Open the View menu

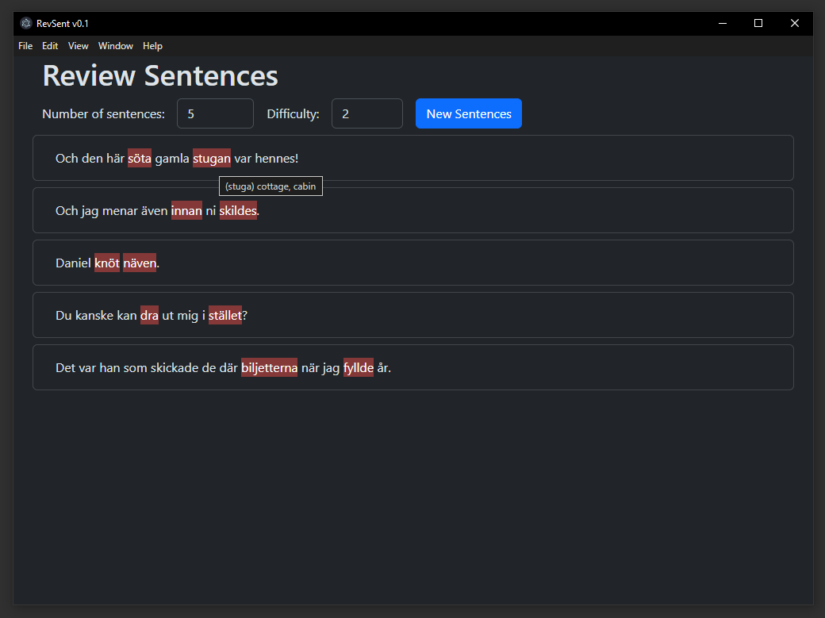pyautogui.click(x=78, y=46)
